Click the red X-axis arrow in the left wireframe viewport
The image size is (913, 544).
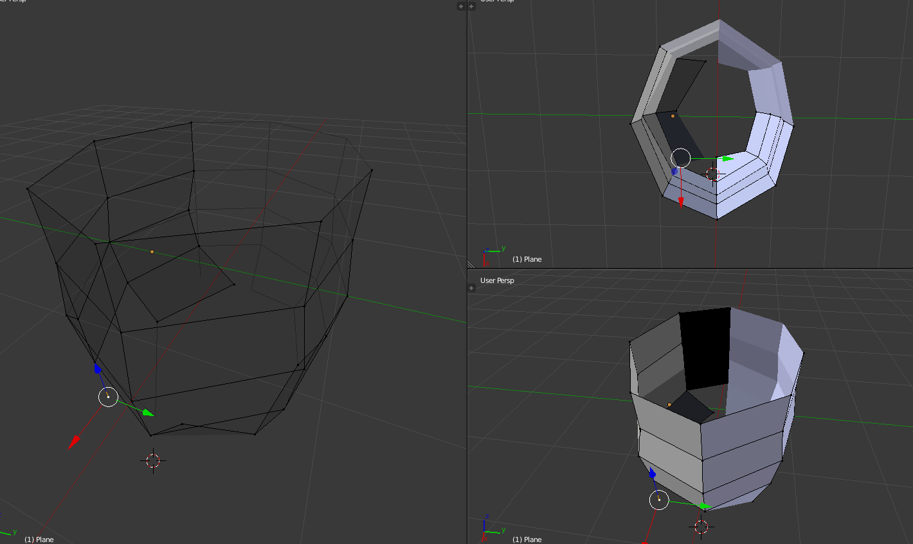point(75,442)
